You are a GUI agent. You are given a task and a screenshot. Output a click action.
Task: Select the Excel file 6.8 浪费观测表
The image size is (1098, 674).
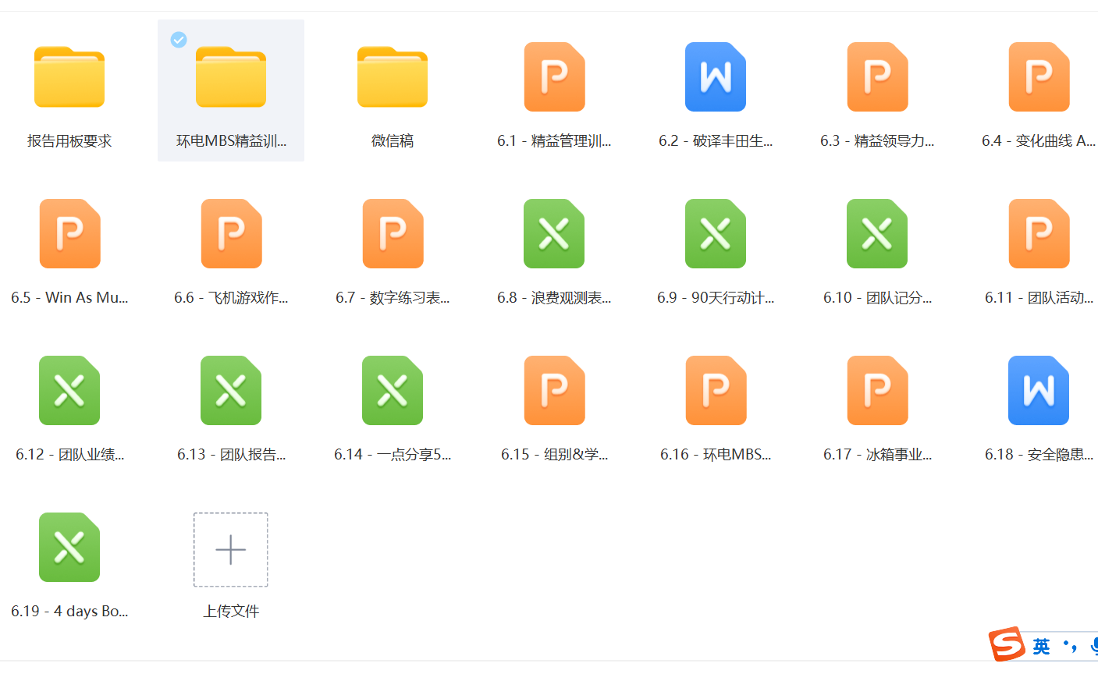(554, 233)
